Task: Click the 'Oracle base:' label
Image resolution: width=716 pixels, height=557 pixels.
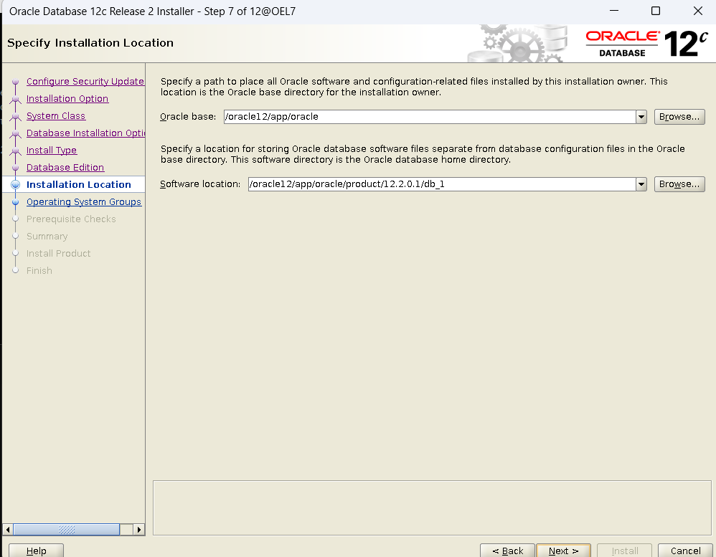Action: pyautogui.click(x=188, y=117)
